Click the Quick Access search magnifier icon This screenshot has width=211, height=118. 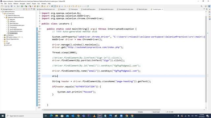pos(201,6)
